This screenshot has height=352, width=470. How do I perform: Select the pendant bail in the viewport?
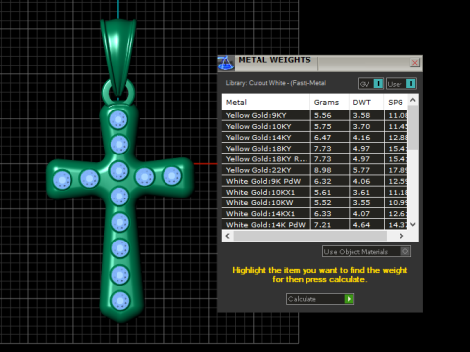click(118, 57)
